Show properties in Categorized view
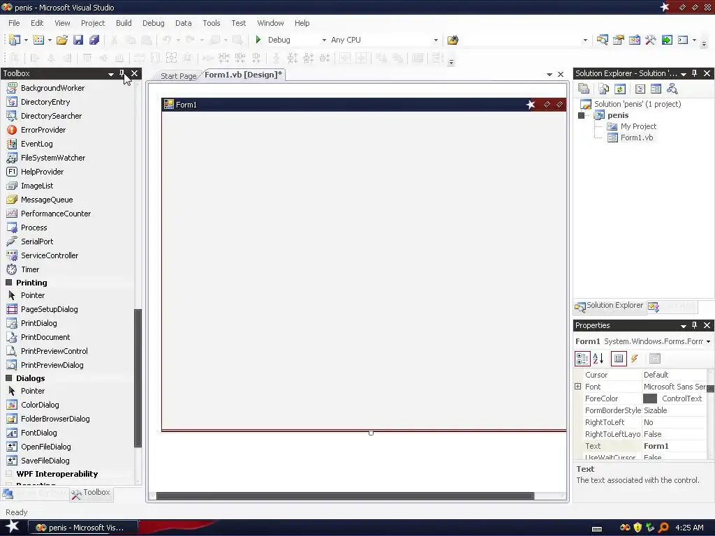 582,359
